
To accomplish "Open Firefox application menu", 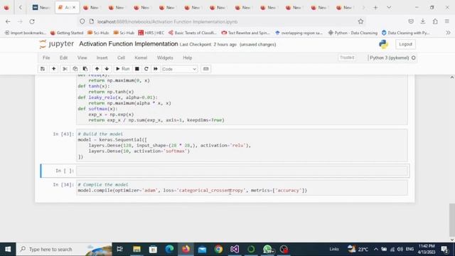I will point(447,21).
